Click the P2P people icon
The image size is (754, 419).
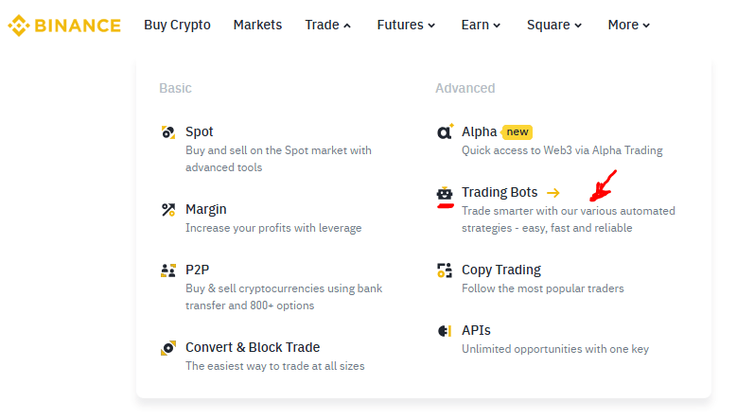(168, 271)
